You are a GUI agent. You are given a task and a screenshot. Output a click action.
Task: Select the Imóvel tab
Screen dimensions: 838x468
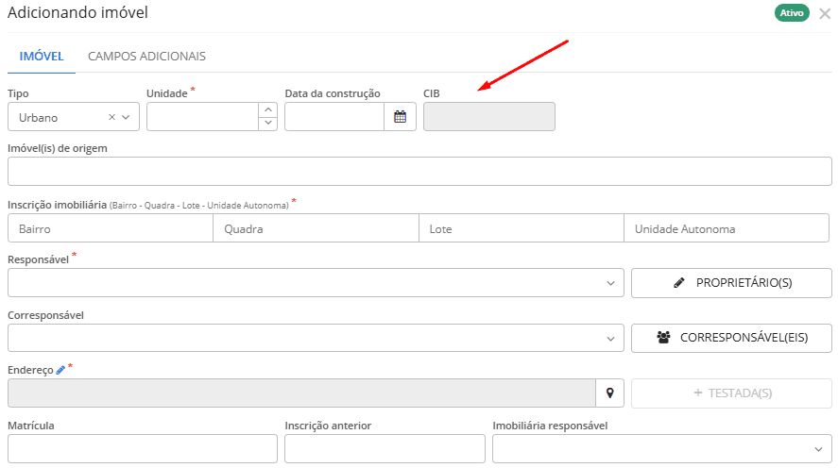(42, 57)
